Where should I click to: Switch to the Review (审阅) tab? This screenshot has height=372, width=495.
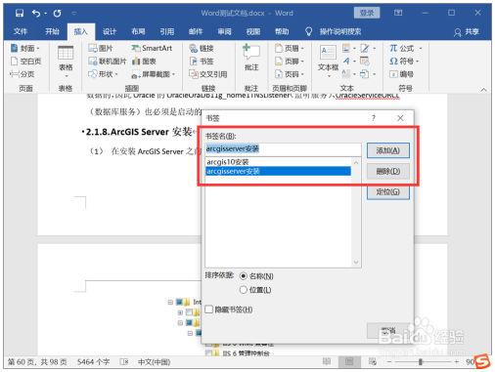(224, 31)
